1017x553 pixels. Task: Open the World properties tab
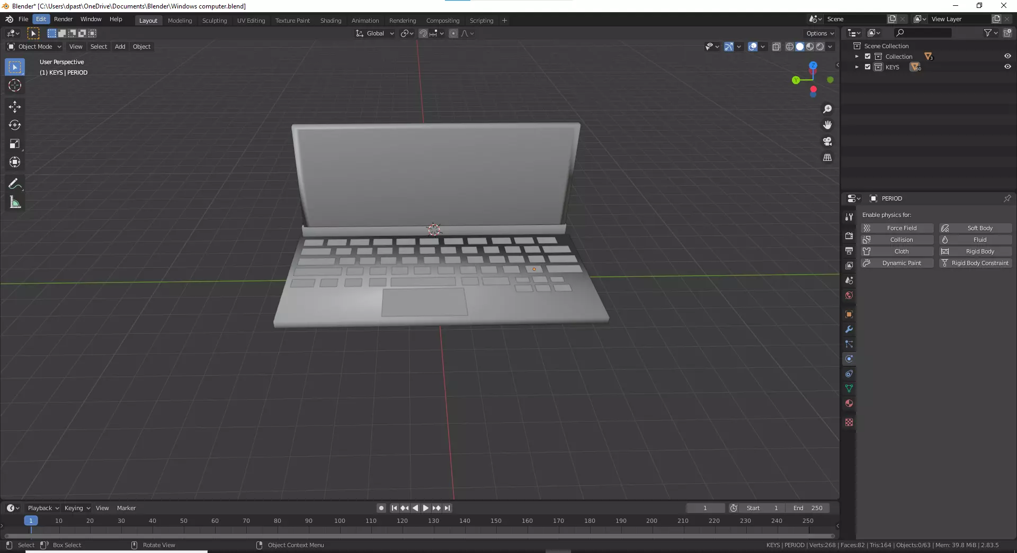849,295
